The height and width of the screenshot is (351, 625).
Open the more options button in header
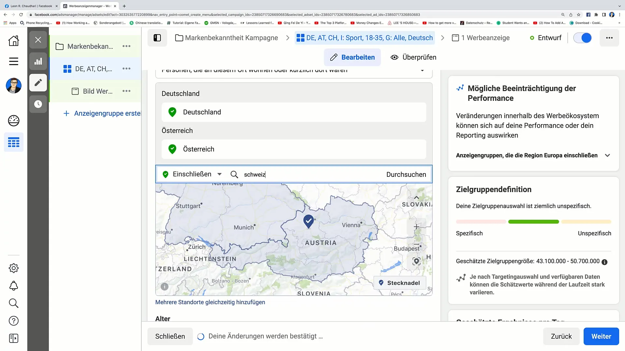[609, 38]
